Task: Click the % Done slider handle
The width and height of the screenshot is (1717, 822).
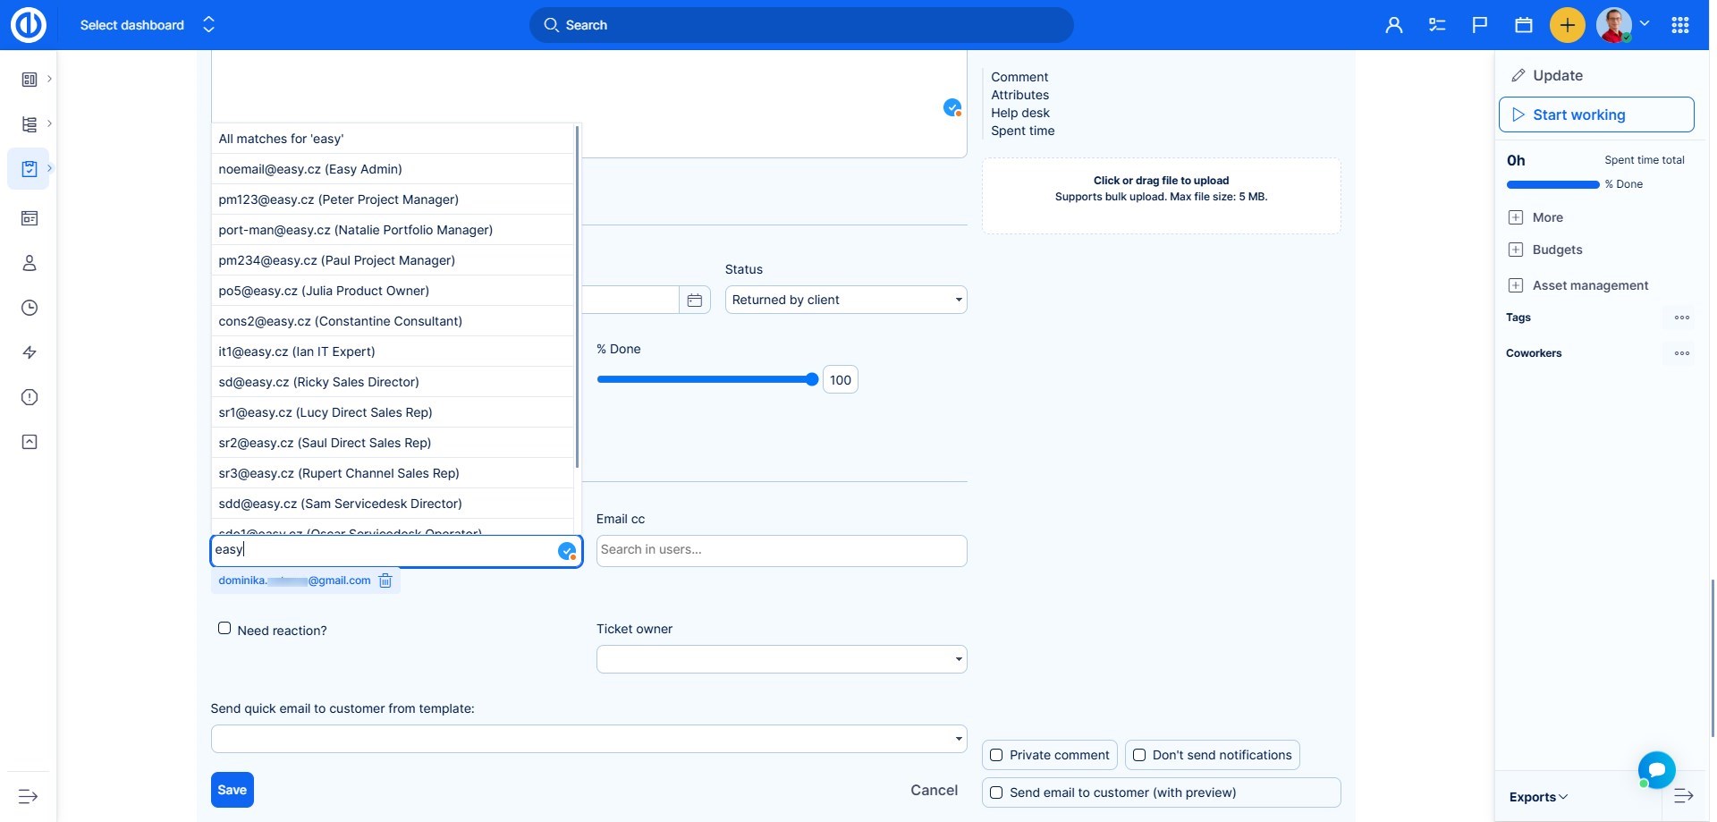Action: pyautogui.click(x=811, y=379)
